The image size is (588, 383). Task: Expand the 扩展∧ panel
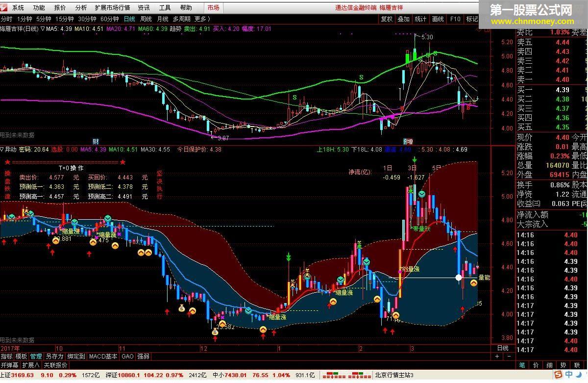coord(31,365)
